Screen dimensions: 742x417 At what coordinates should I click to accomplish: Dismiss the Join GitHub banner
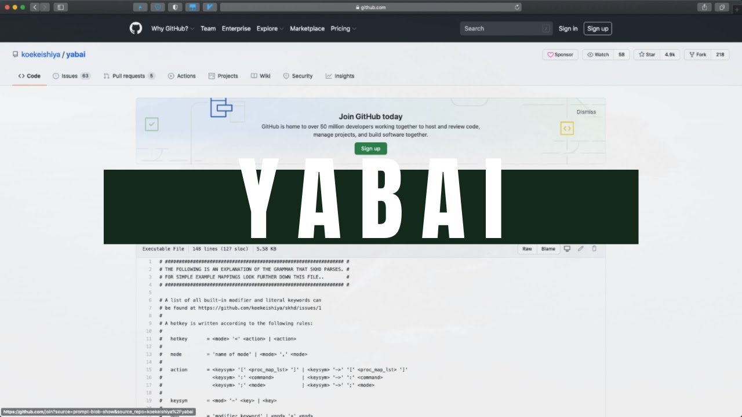pyautogui.click(x=586, y=112)
